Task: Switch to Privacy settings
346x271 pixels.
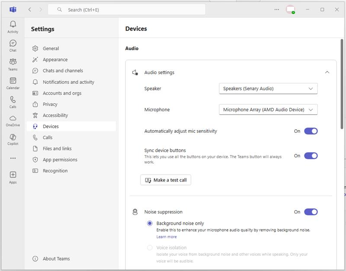Action: click(50, 104)
